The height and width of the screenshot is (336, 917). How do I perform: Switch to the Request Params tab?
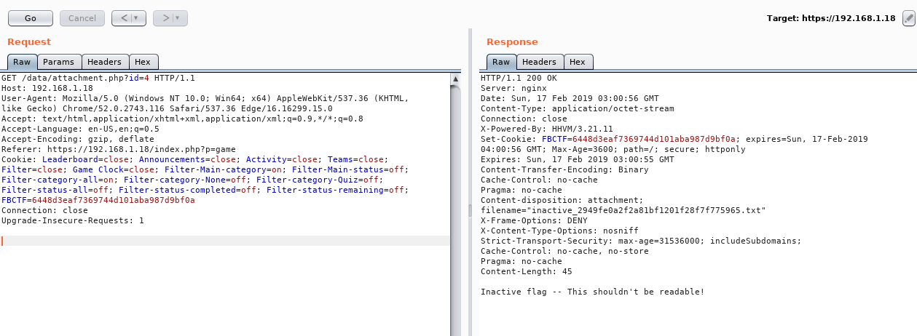tap(58, 62)
